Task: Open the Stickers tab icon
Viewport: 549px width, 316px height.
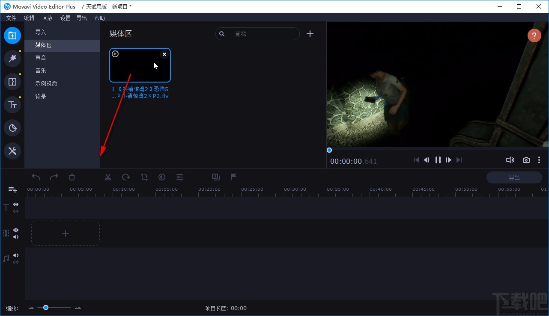Action: [12, 128]
